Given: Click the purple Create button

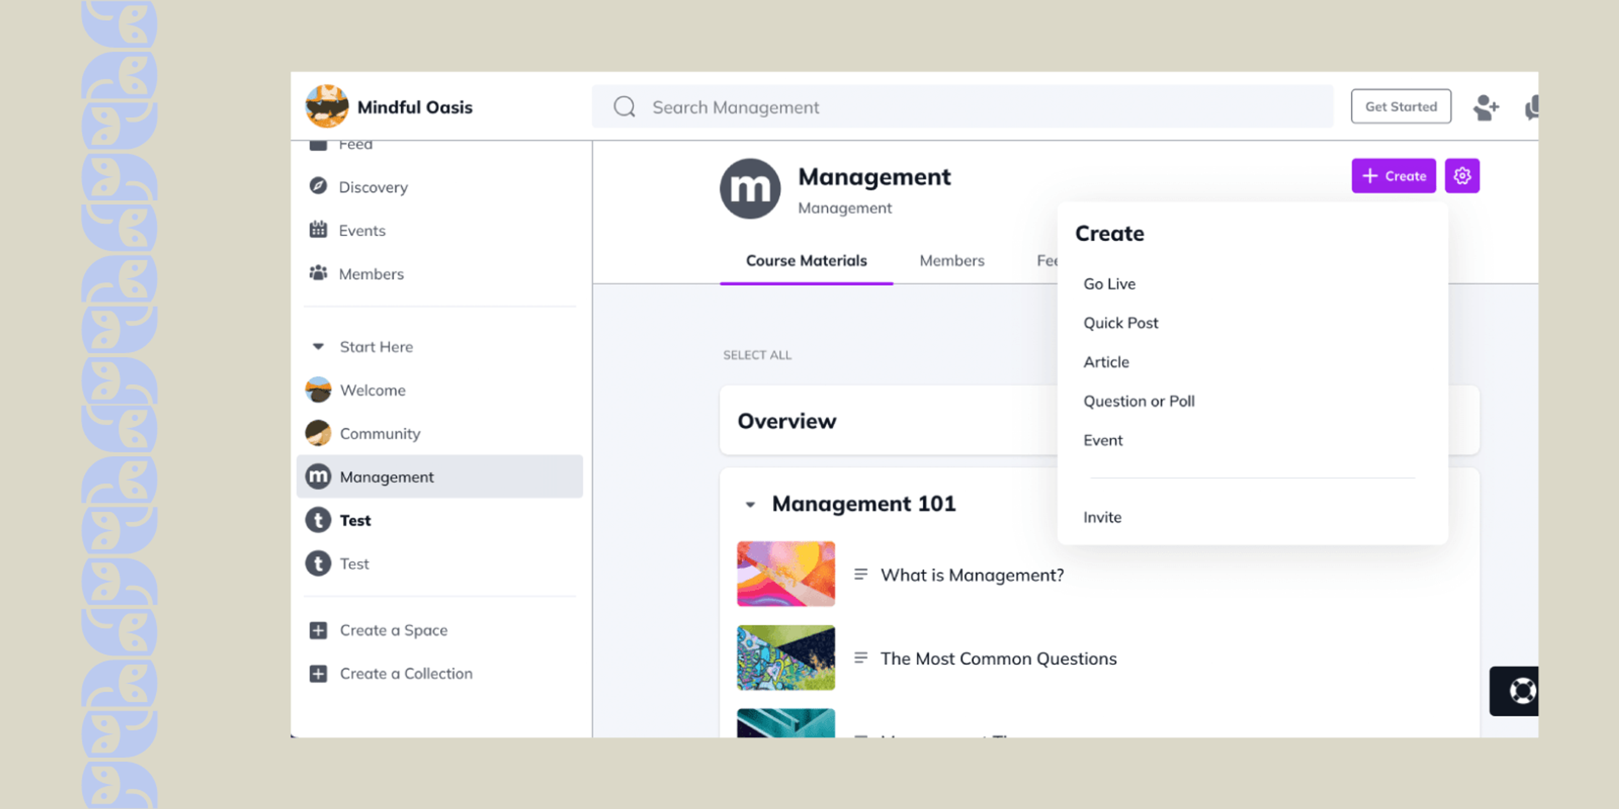Looking at the screenshot, I should 1393,176.
